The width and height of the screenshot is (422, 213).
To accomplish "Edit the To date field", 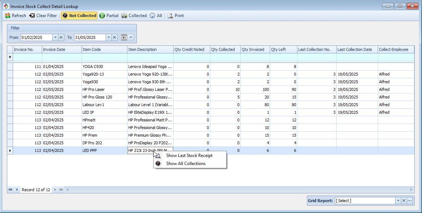I will (x=90, y=37).
